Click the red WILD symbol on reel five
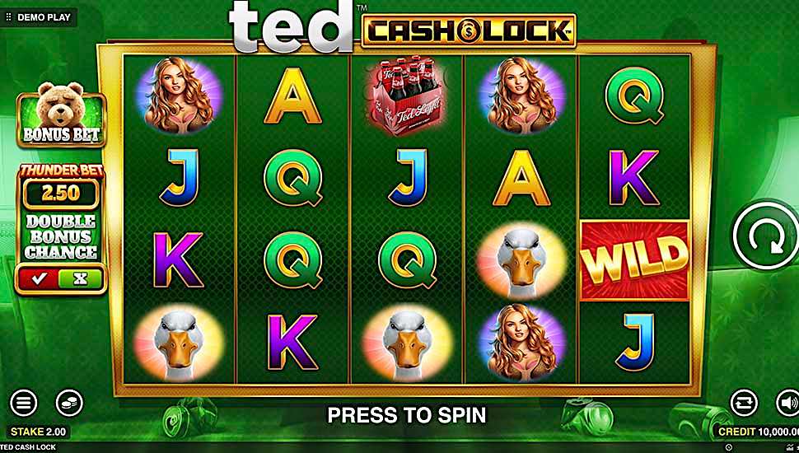Image resolution: width=799 pixels, height=453 pixels. tap(634, 260)
